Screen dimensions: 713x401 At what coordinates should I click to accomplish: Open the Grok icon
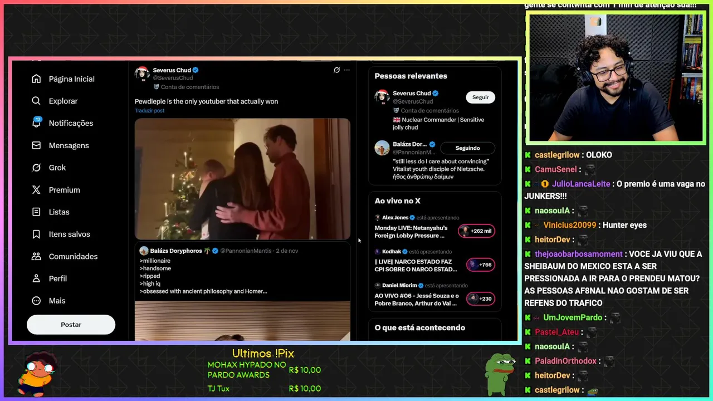(x=36, y=168)
